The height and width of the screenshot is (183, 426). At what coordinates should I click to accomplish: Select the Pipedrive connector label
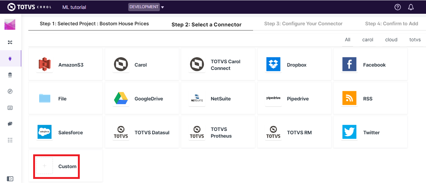click(298, 99)
